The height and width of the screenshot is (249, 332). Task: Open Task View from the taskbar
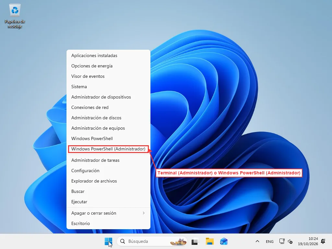[x=195, y=241]
